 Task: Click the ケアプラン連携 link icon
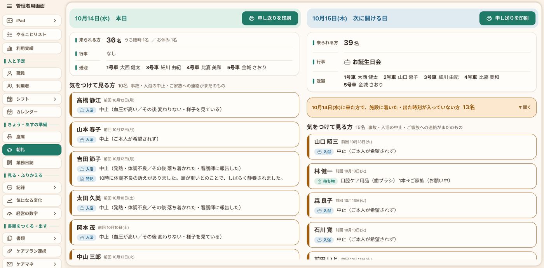(10, 251)
